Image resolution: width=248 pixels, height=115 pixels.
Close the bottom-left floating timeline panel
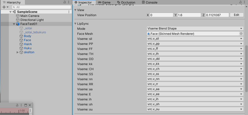click(x=30, y=105)
